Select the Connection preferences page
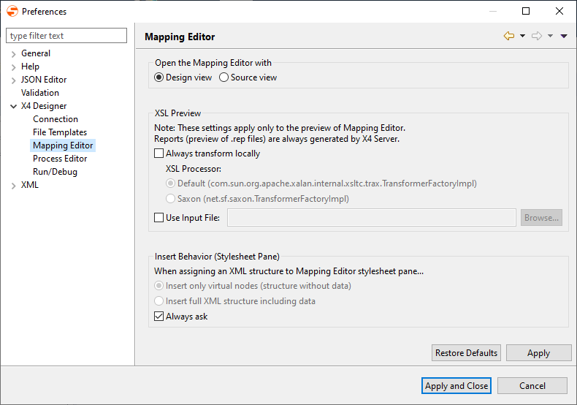This screenshot has height=405, width=577. click(x=56, y=119)
